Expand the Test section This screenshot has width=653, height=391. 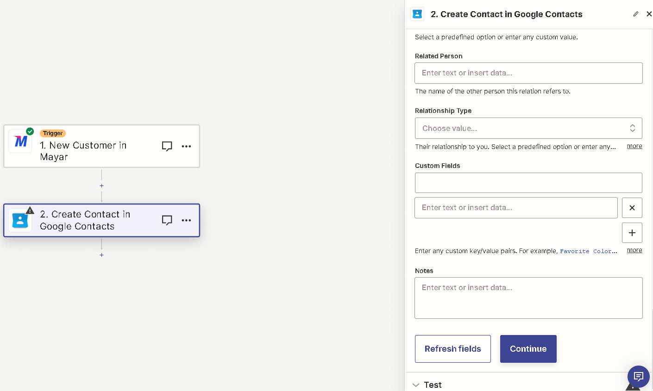point(427,385)
